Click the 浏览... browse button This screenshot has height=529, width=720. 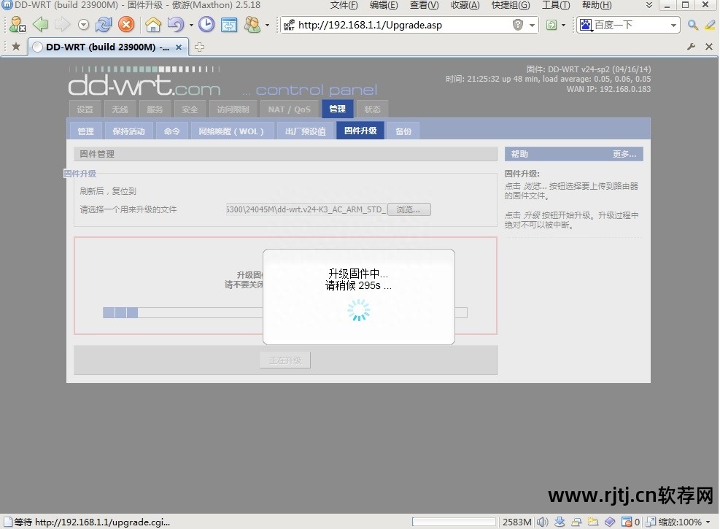409,209
